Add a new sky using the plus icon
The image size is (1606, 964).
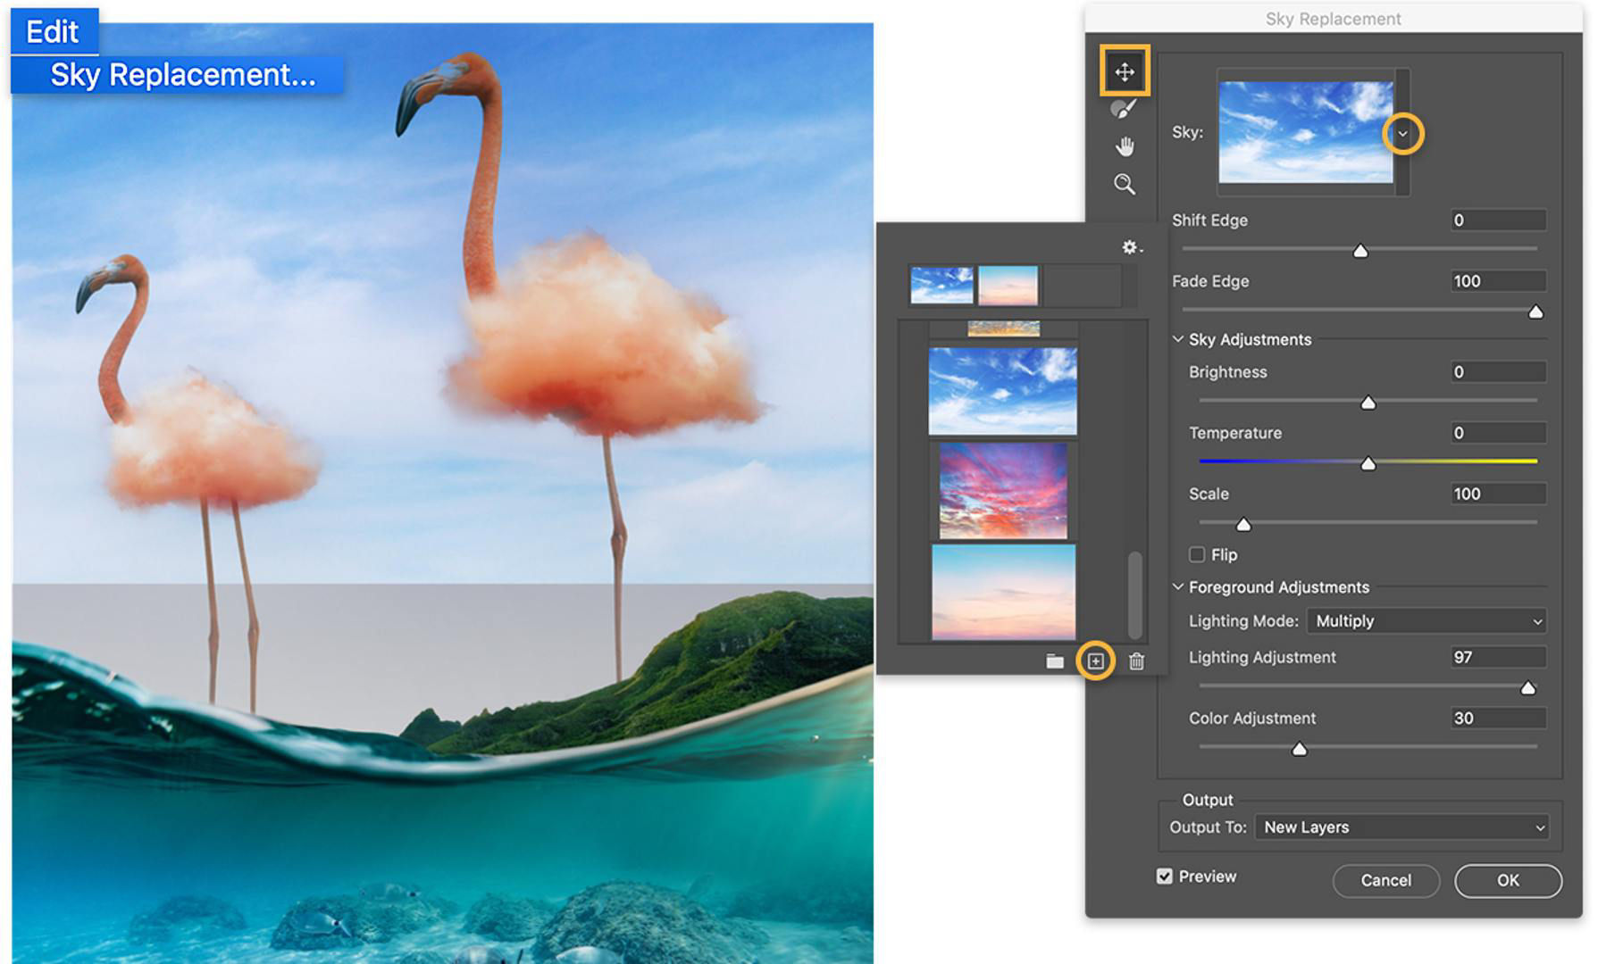1097,662
